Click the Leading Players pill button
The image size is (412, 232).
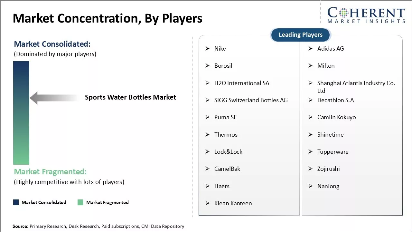pos(300,35)
